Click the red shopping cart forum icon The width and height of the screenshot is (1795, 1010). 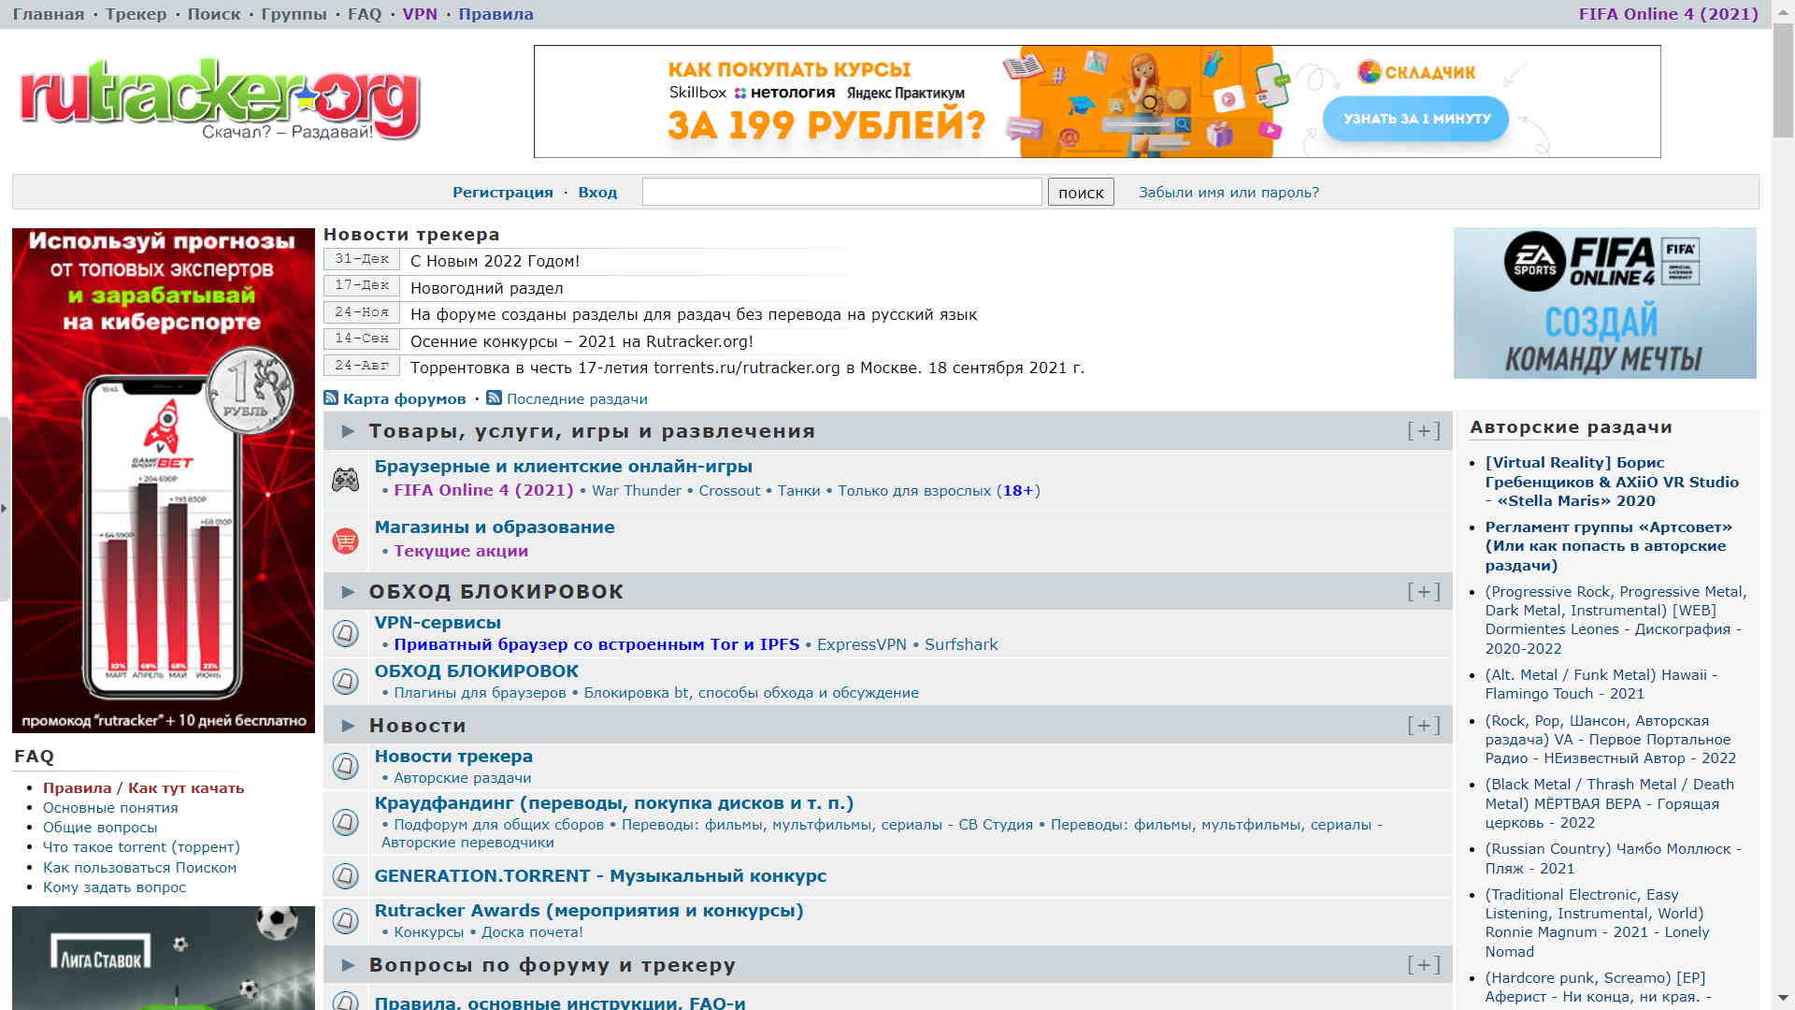coord(345,541)
